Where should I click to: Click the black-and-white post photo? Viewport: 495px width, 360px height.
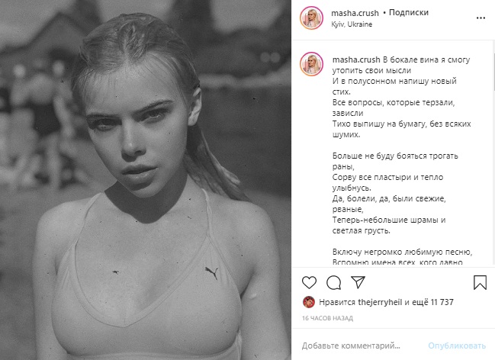146,180
